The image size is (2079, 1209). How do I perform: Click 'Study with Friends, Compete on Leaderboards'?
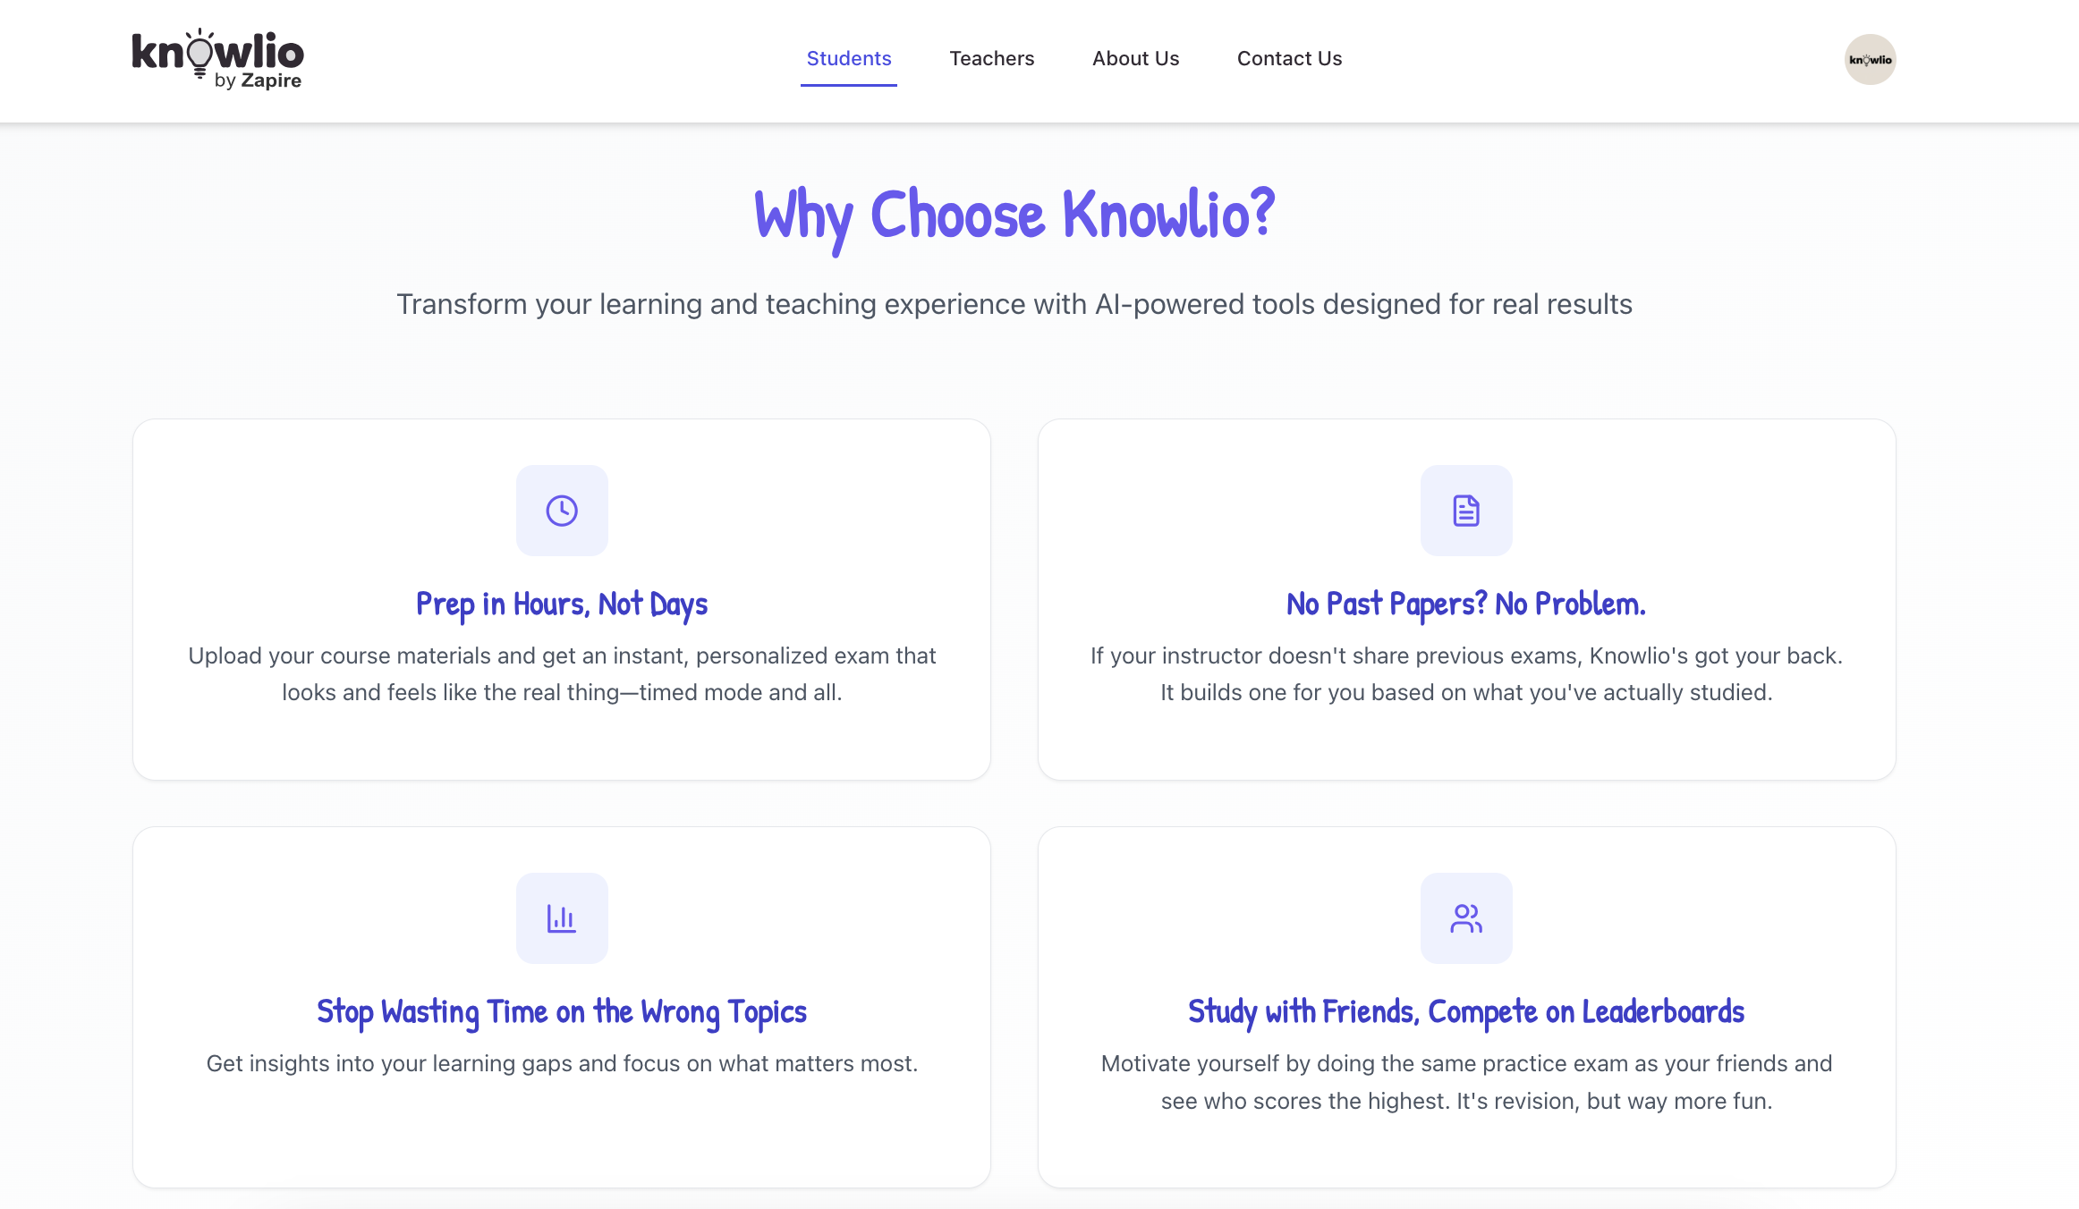[1465, 1011]
